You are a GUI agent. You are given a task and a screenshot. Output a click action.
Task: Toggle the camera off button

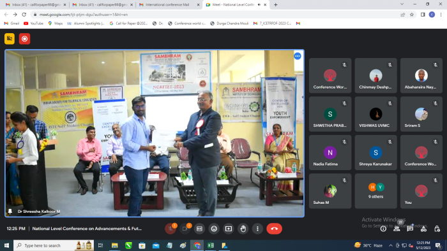(185, 229)
